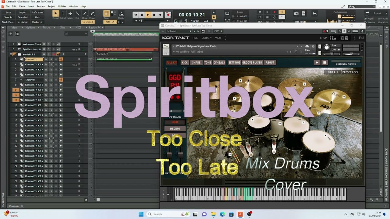The width and height of the screenshot is (390, 219).
Task: Choose the Erase tool
Action: pyautogui.click(x=92, y=14)
